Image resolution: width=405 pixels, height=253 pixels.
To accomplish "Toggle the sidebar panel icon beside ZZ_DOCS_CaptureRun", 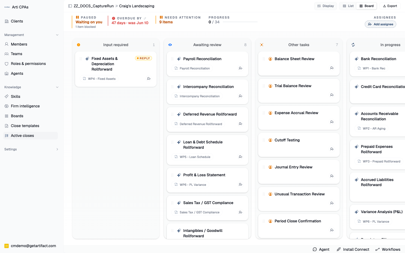I will pos(70,6).
